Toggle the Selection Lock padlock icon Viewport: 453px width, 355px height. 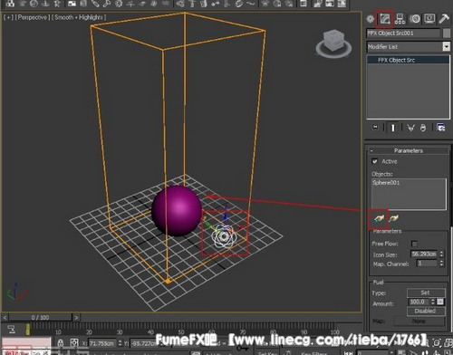point(61,342)
